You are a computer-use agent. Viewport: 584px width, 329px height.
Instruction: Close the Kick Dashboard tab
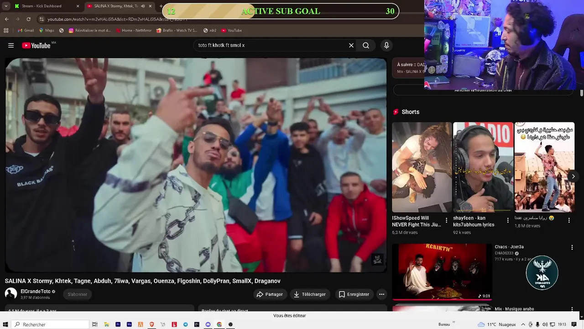(78, 6)
